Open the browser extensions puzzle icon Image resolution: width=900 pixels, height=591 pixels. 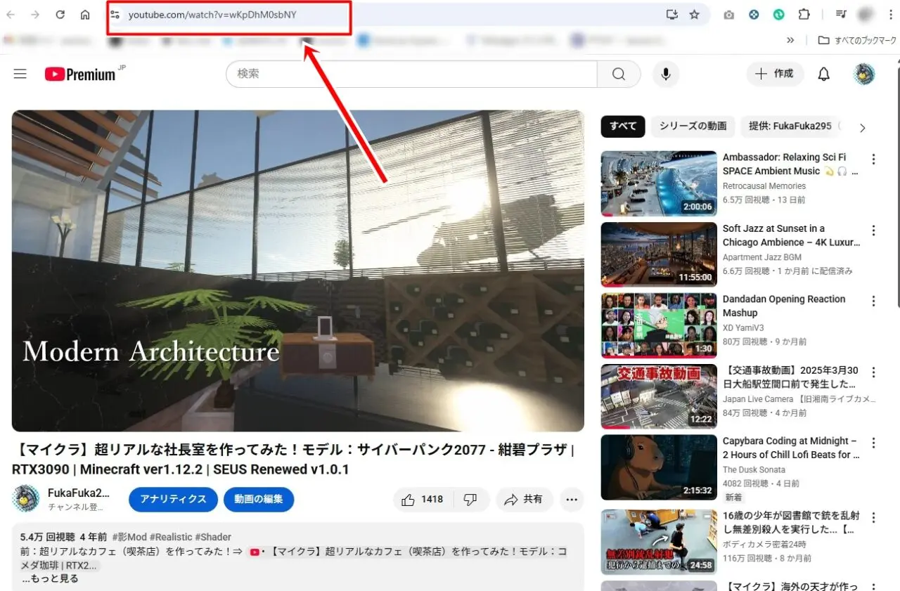pos(804,15)
